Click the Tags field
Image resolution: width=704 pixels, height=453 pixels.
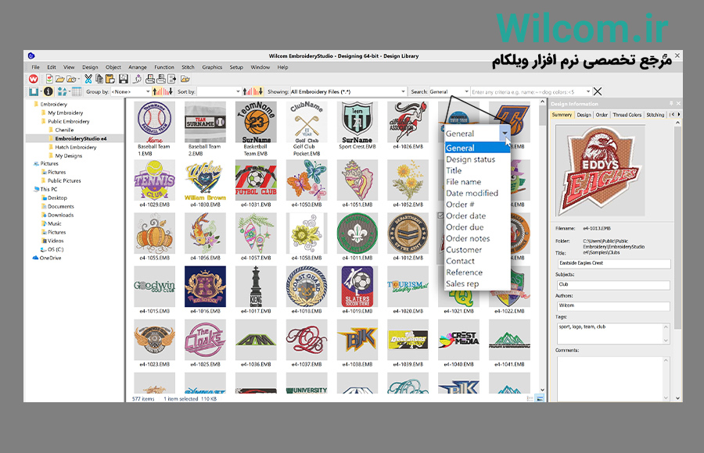(614, 334)
